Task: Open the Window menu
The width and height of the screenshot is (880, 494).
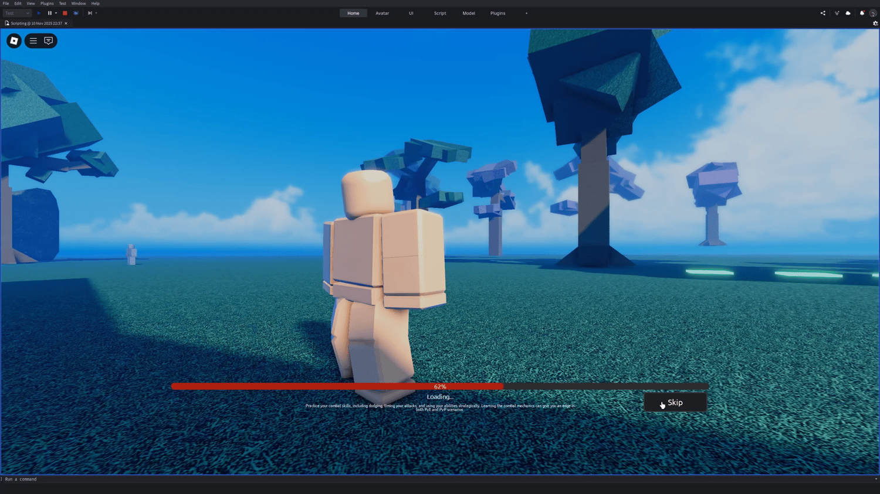Action: [x=79, y=4]
